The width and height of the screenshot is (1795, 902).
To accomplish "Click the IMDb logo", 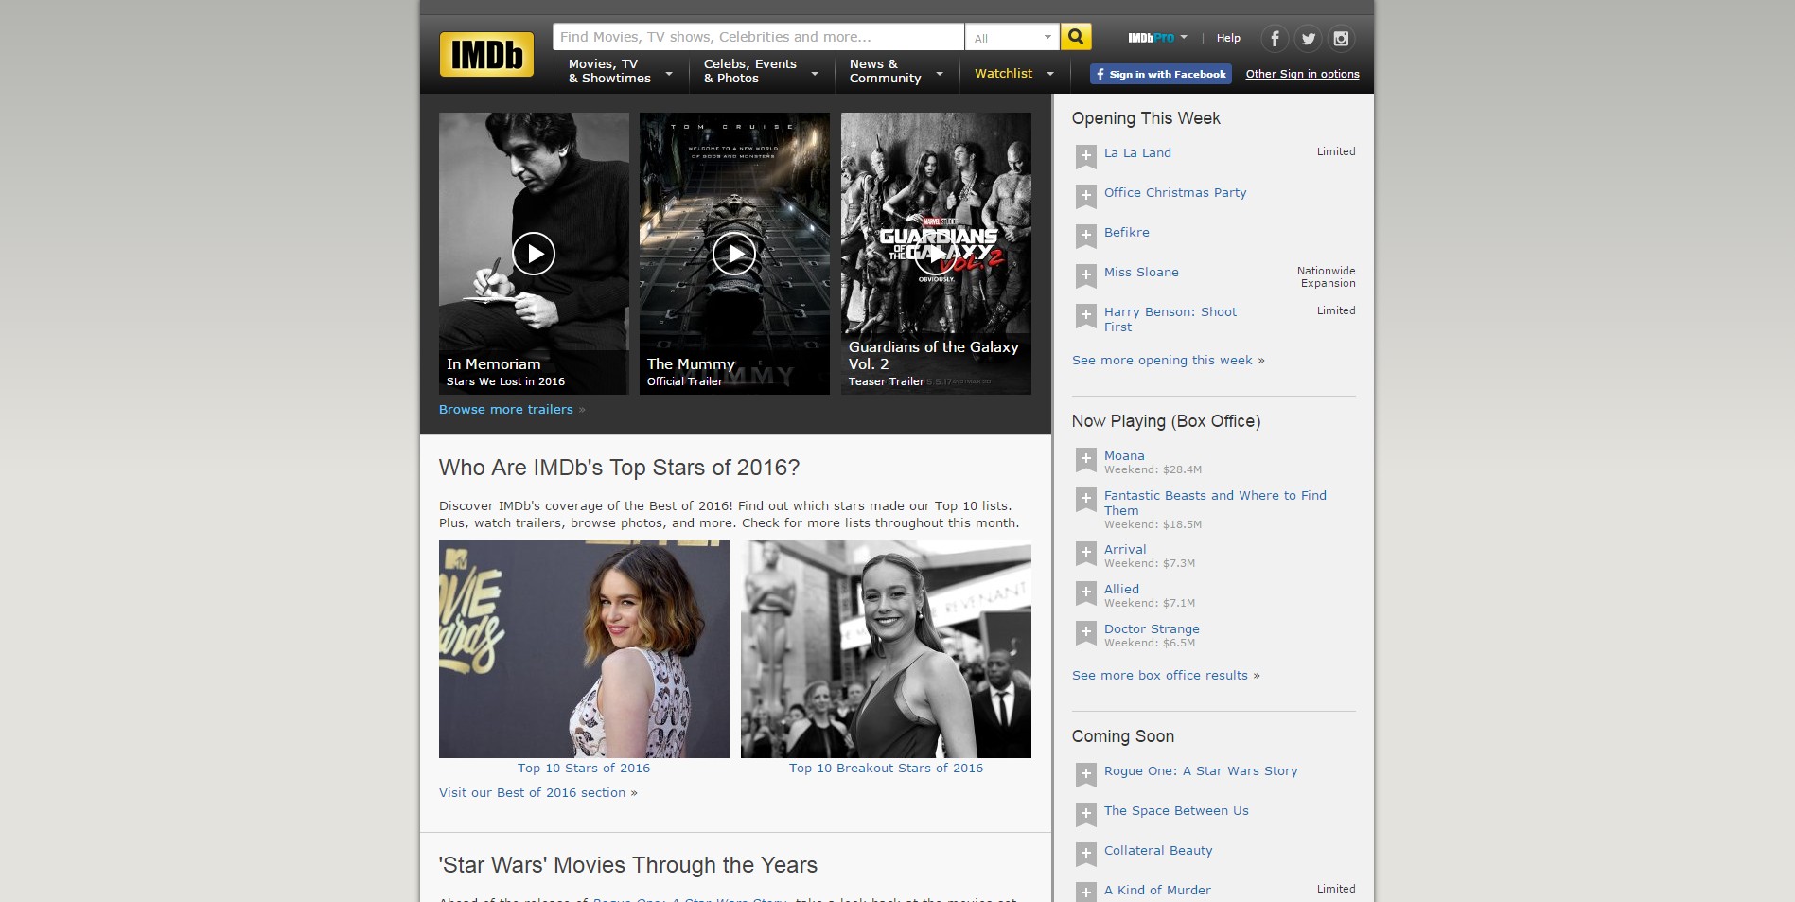I will 486,54.
